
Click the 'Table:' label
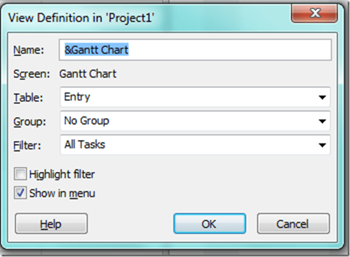click(28, 97)
